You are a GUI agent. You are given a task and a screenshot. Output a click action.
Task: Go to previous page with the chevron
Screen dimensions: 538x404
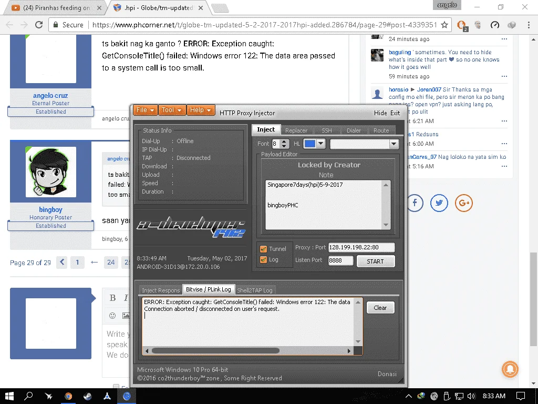coord(62,262)
